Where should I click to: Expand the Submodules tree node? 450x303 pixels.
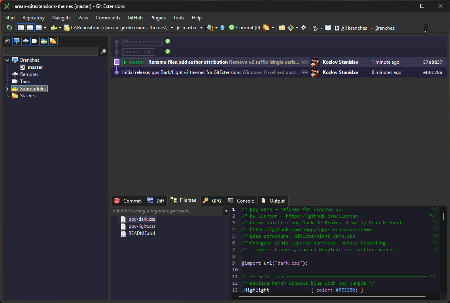tap(7, 89)
